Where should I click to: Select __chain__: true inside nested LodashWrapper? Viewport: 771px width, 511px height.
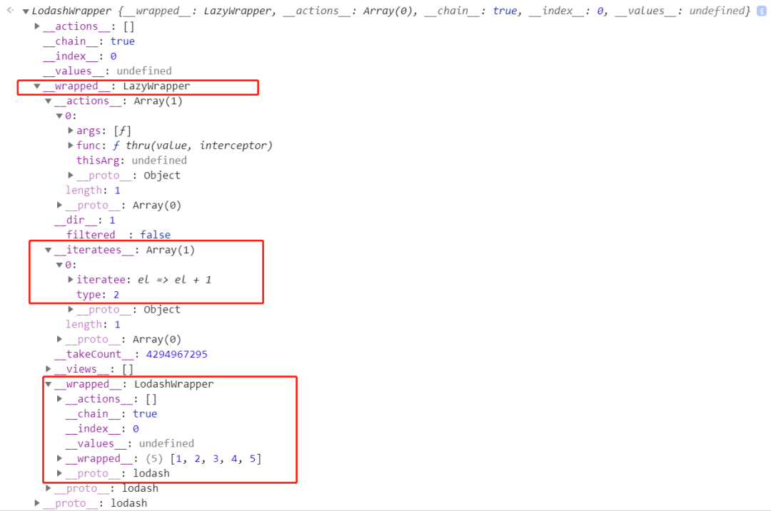[111, 414]
